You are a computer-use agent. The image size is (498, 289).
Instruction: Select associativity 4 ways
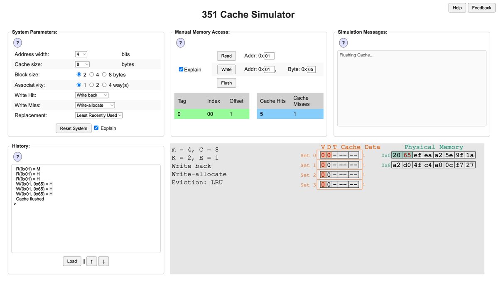tap(104, 85)
